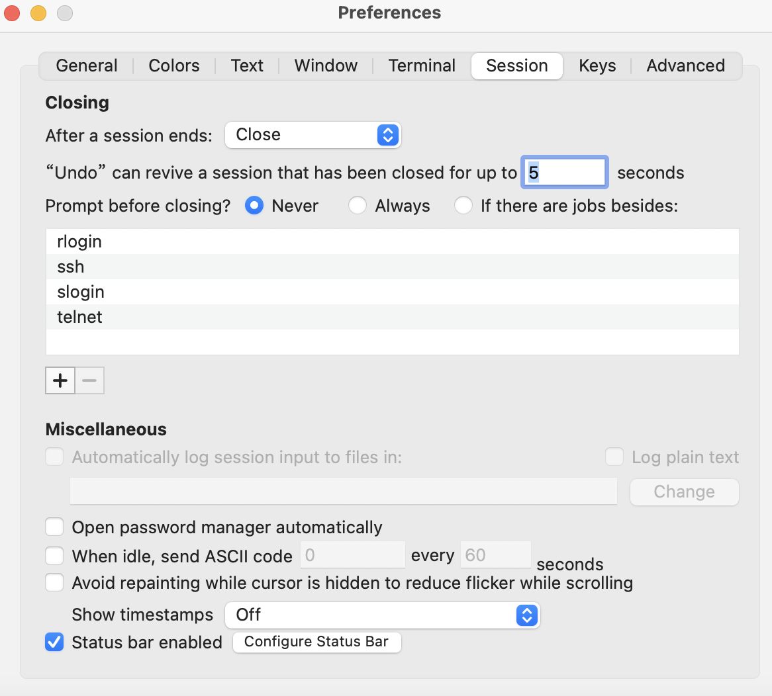Click the Configure Status Bar button
The width and height of the screenshot is (772, 696).
coord(316,642)
